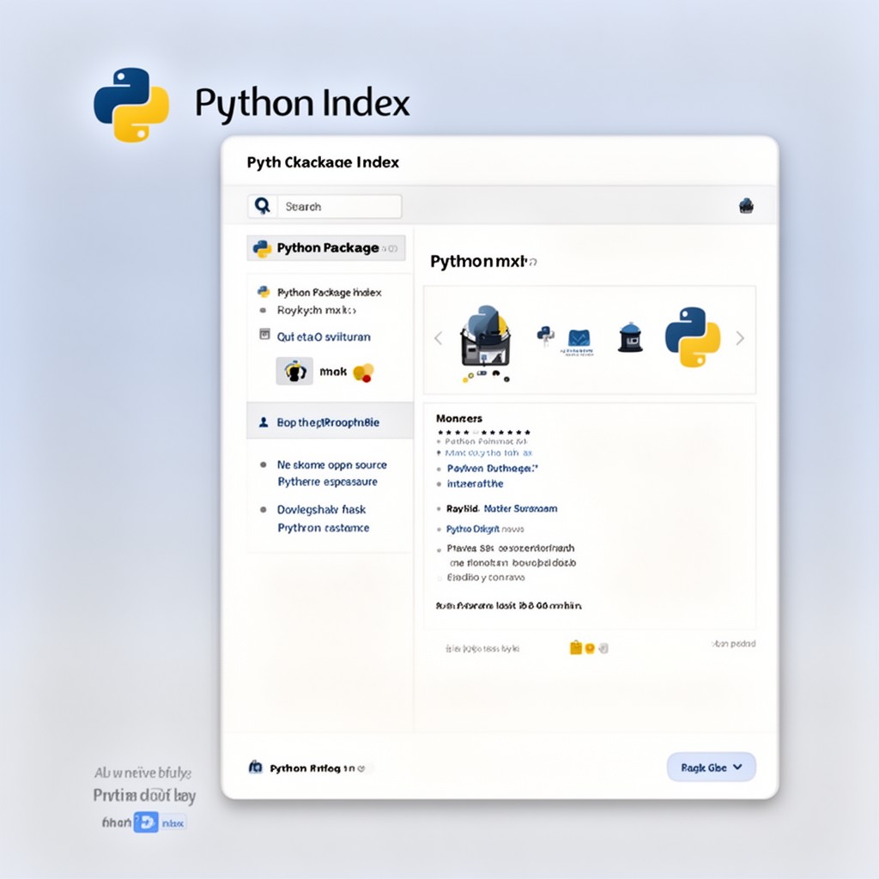This screenshot has width=879, height=879.
Task: Open the Ragk Gbe dropdown button
Action: tap(712, 767)
